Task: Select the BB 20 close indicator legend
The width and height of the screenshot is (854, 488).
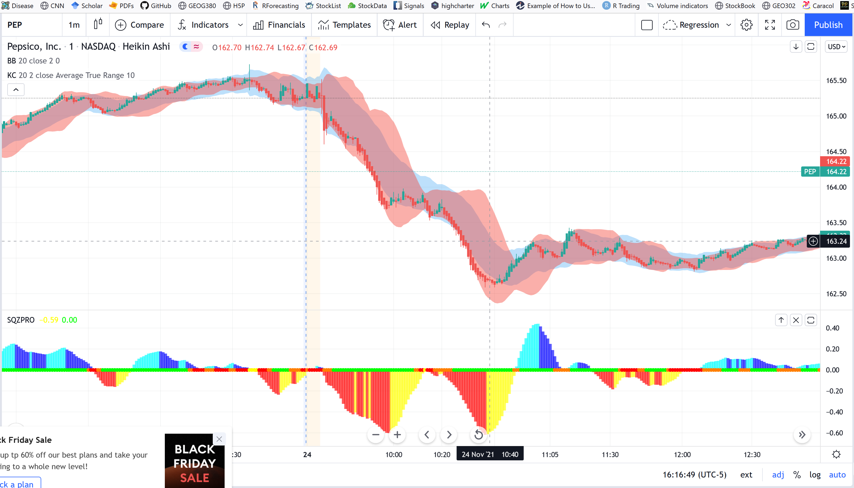Action: pyautogui.click(x=34, y=61)
